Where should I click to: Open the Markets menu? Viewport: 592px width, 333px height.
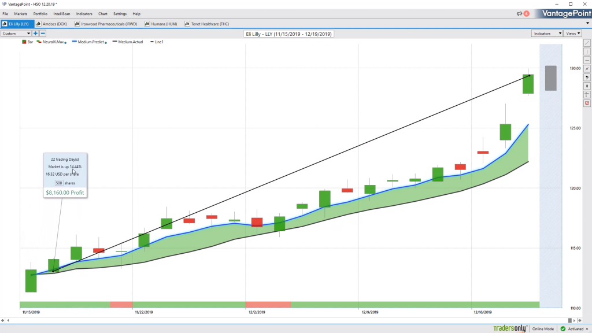pos(20,14)
